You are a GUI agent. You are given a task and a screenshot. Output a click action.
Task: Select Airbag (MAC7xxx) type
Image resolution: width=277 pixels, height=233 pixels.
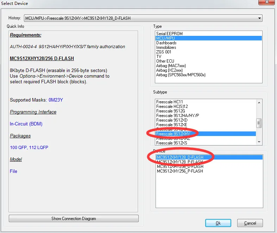[x=208, y=66]
